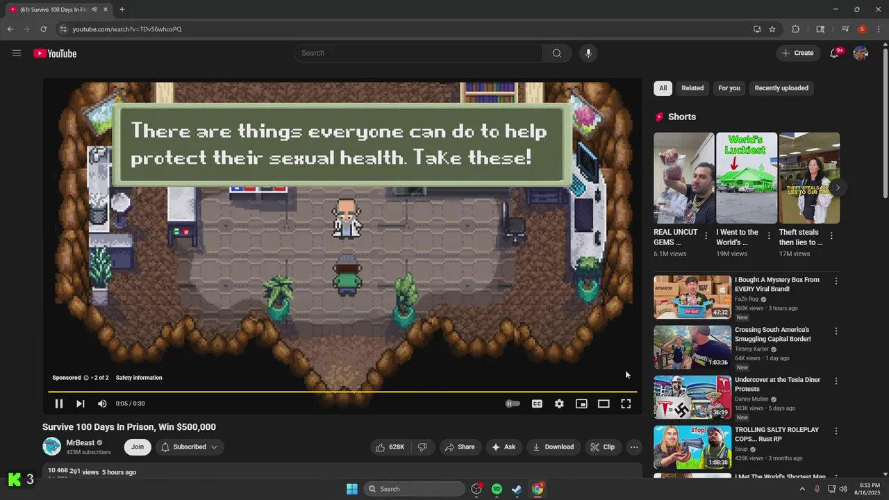The image size is (889, 500).
Task: Open the player settings gear
Action: (x=559, y=403)
